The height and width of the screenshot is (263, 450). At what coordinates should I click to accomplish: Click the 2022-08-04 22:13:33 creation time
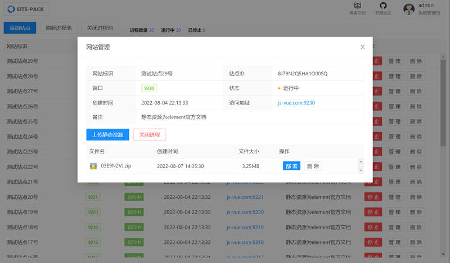coord(165,103)
